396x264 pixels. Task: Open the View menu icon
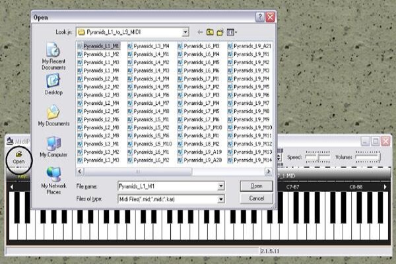point(230,32)
